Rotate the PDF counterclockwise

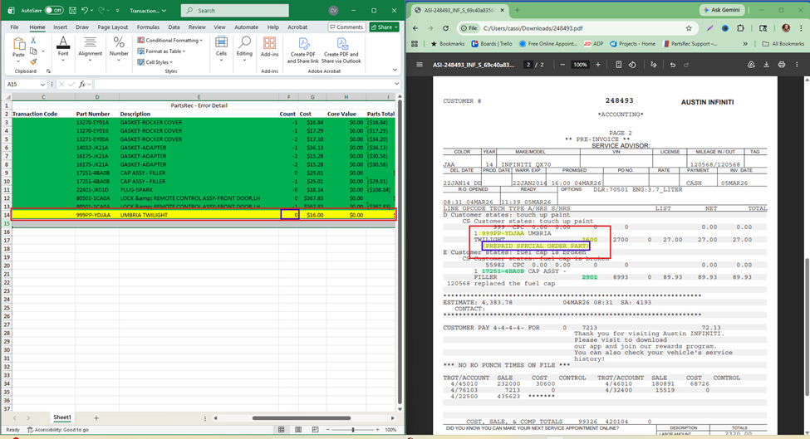pyautogui.click(x=632, y=65)
